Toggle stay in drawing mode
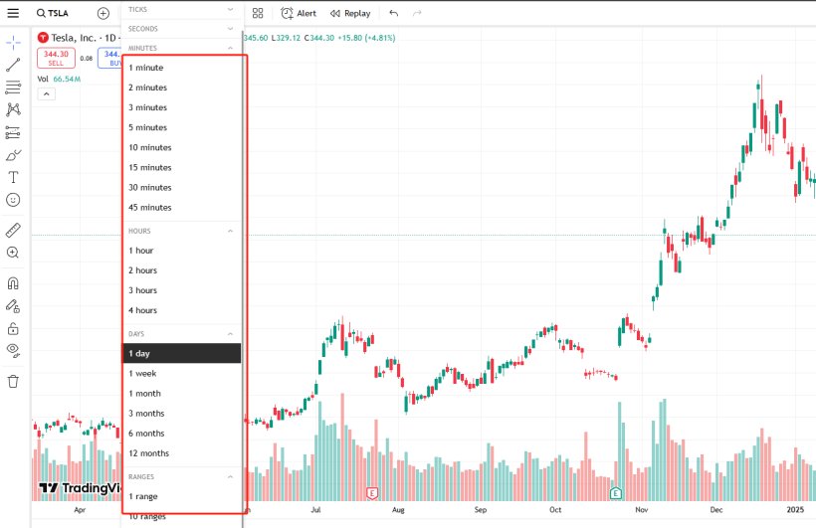Image resolution: width=816 pixels, height=528 pixels. click(x=13, y=306)
